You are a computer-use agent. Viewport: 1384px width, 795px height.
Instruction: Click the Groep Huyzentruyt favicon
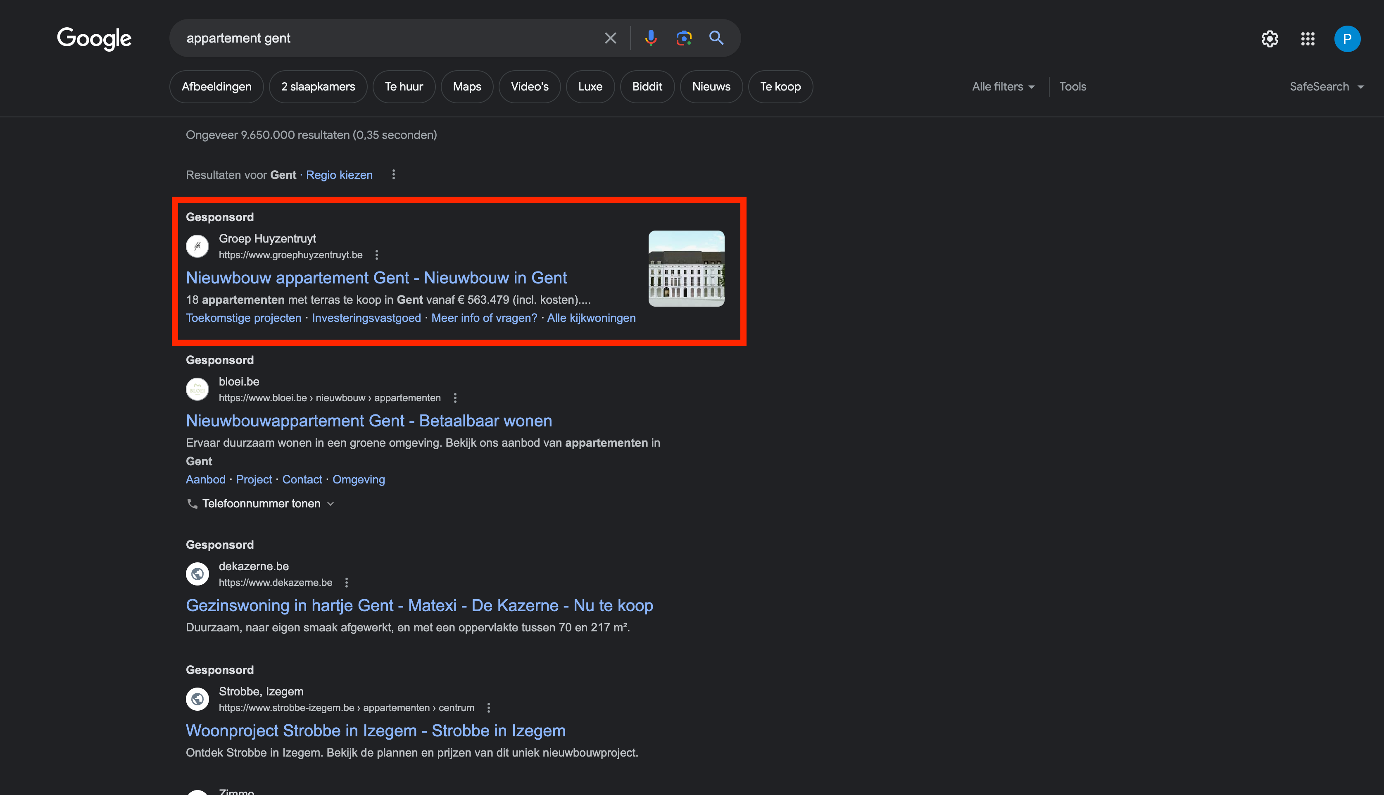click(197, 246)
